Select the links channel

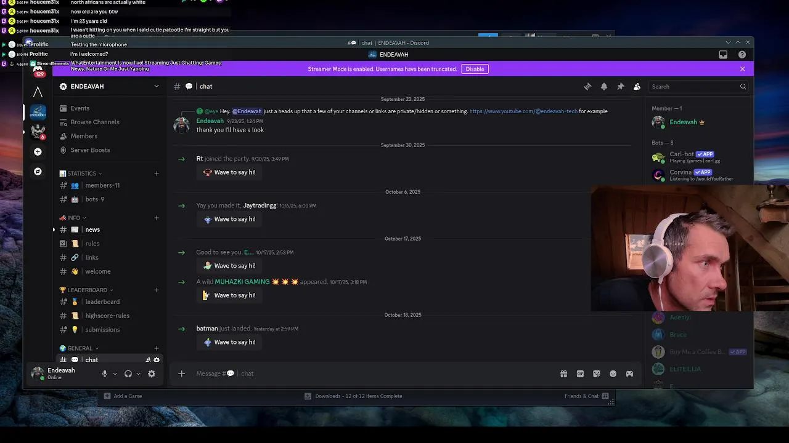tap(108, 257)
